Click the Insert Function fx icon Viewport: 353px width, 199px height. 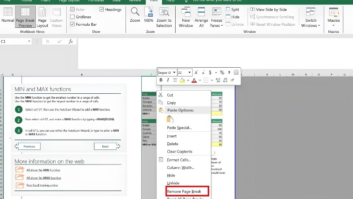71,41
